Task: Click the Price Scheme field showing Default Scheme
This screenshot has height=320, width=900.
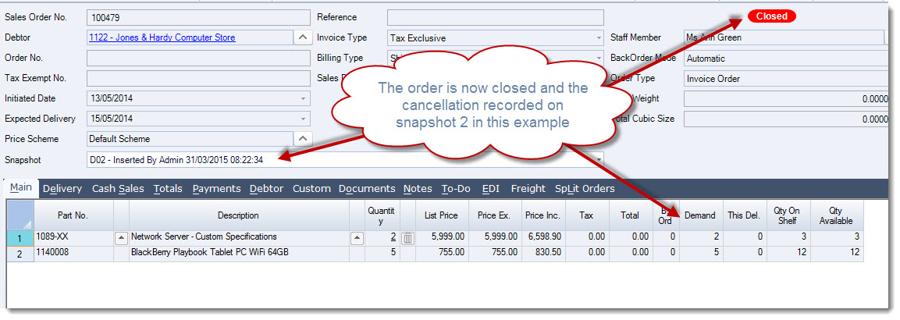Action: click(x=190, y=139)
